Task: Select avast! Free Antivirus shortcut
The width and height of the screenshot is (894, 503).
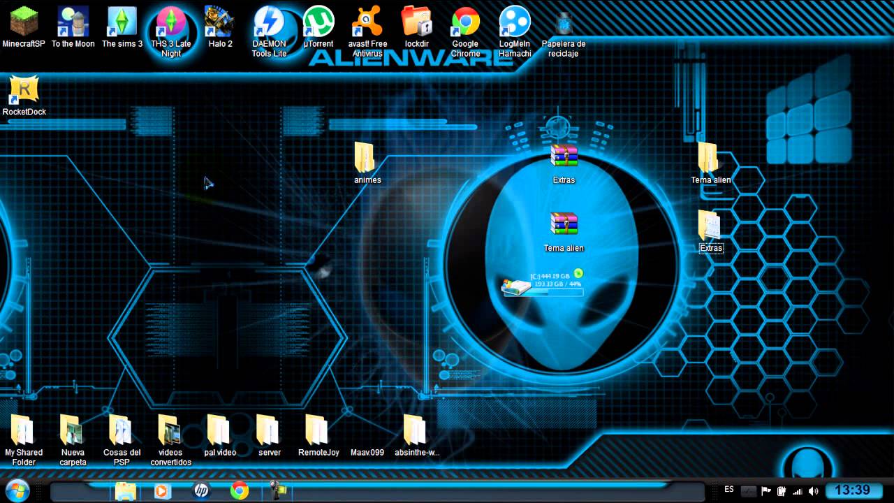Action: 367,31
